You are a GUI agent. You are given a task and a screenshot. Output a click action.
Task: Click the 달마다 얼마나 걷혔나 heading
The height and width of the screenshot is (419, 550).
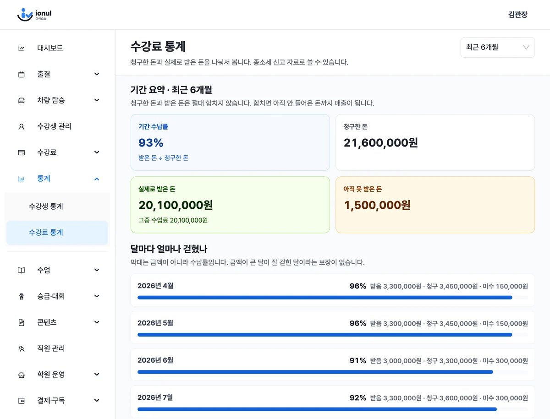[169, 249]
